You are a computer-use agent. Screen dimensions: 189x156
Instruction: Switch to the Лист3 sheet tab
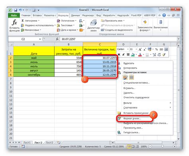[49, 142]
